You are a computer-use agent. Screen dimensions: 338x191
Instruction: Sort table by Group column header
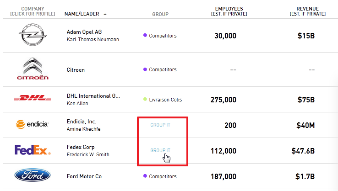tap(160, 14)
